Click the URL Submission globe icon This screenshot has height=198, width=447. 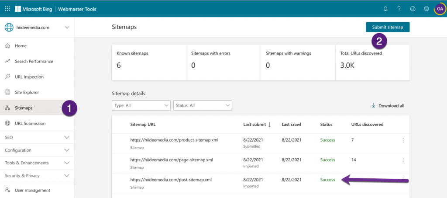[x=8, y=123]
